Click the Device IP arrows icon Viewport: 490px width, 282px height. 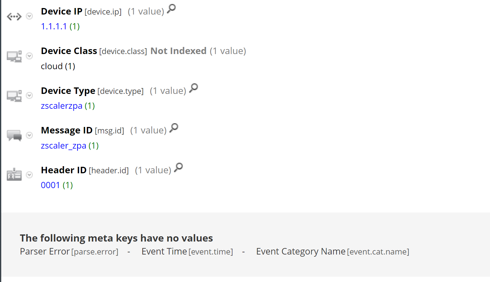click(14, 16)
